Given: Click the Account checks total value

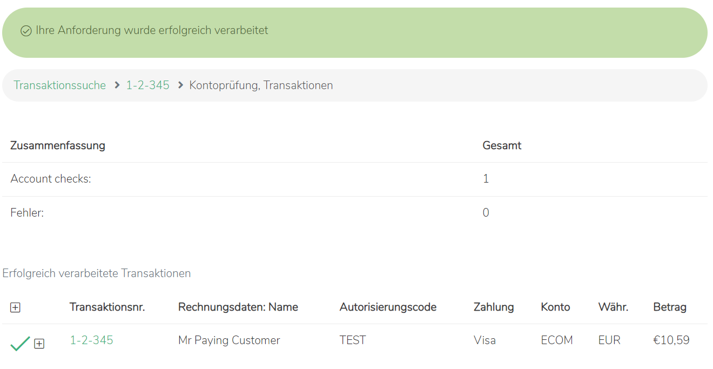Looking at the screenshot, I should [x=486, y=179].
